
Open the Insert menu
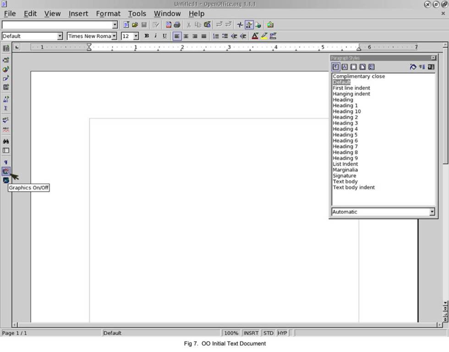click(78, 14)
